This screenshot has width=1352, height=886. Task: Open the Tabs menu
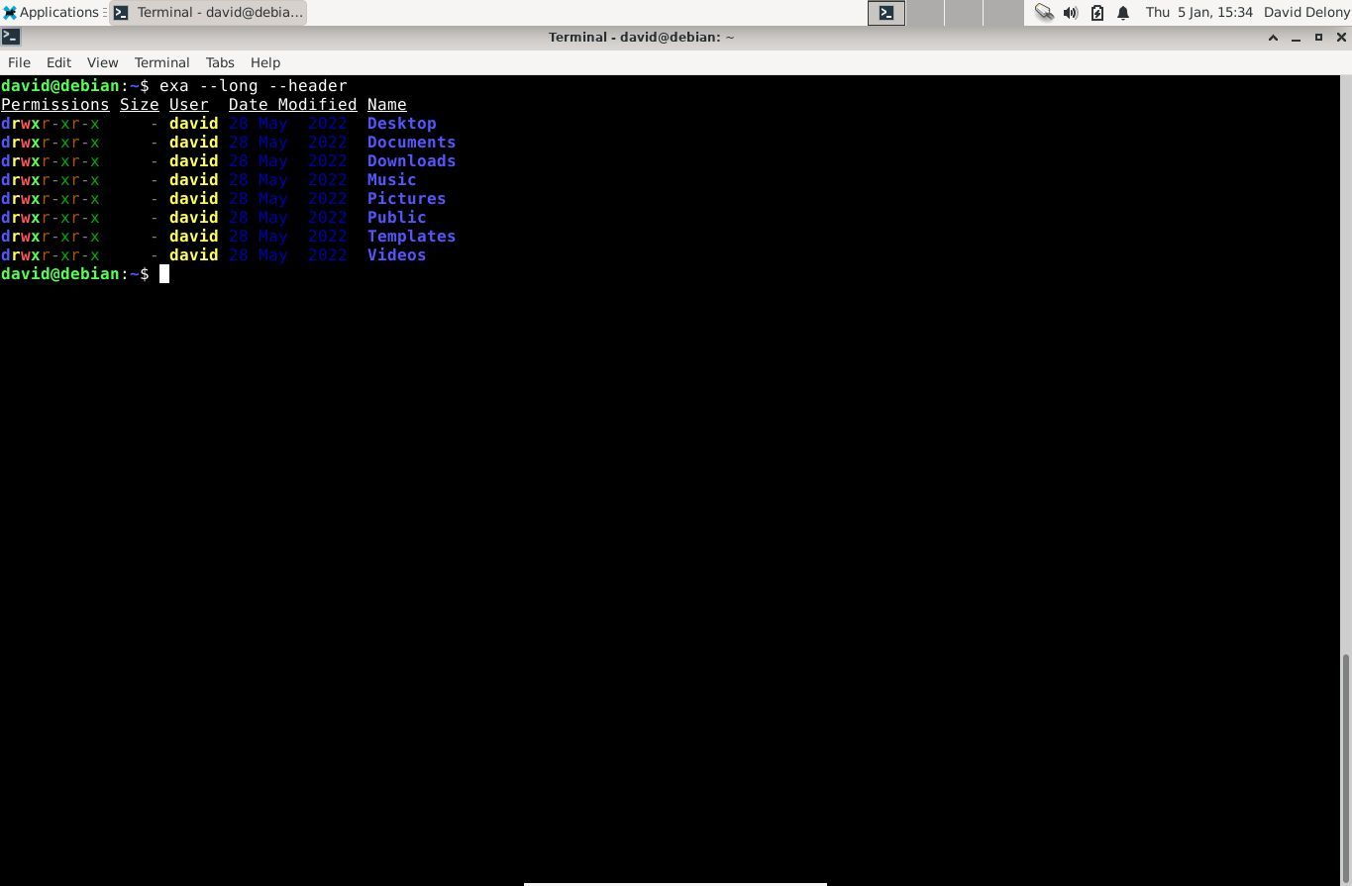tap(220, 62)
